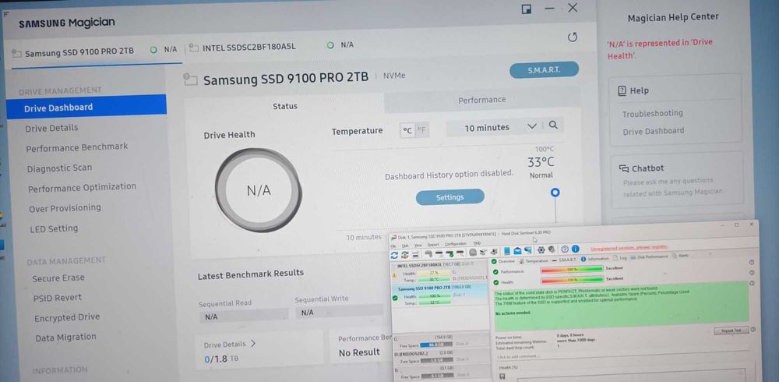Switch to the Status tab

click(x=284, y=106)
